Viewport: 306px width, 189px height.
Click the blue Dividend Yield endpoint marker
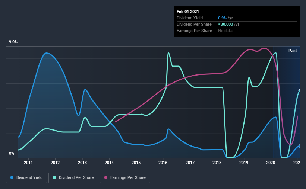coord(299,146)
